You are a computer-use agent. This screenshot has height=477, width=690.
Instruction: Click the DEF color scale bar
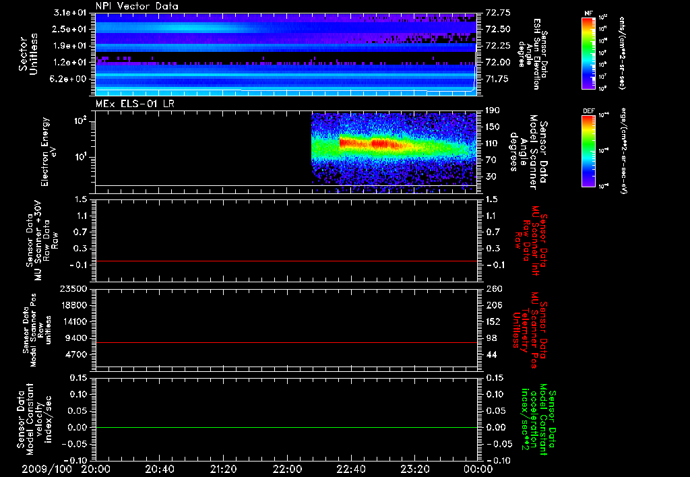pos(587,150)
